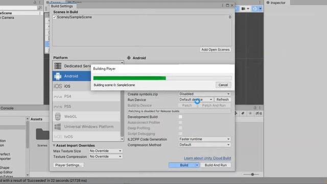This screenshot has height=184, width=327.
Task: Open the Texture Compression dropdown
Action: pyautogui.click(x=106, y=156)
